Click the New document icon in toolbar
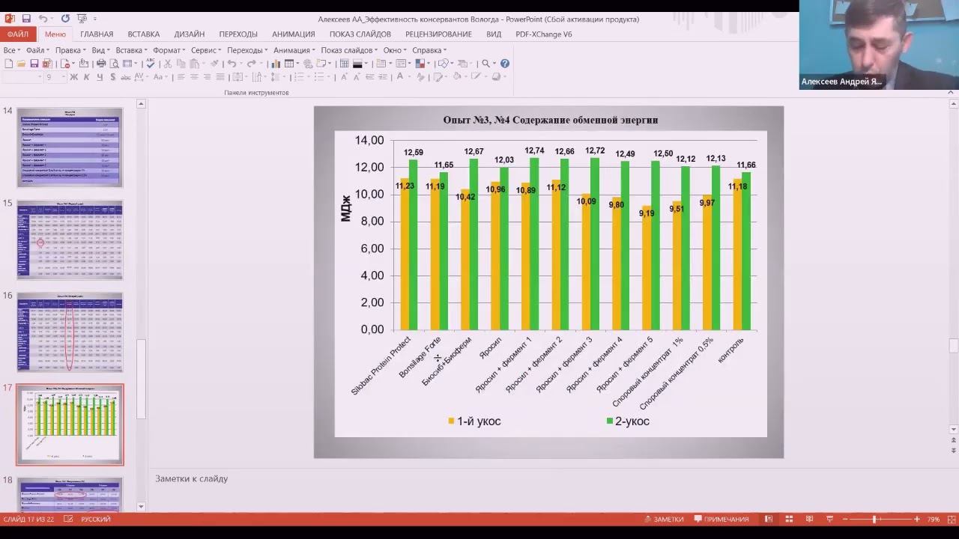 point(9,64)
